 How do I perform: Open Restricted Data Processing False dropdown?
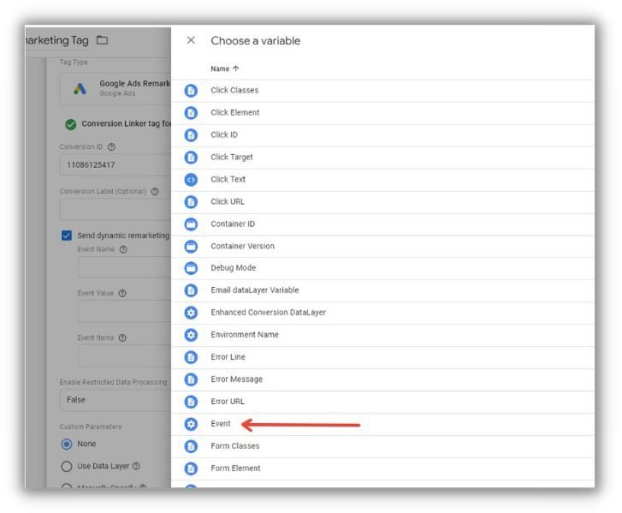tap(116, 400)
